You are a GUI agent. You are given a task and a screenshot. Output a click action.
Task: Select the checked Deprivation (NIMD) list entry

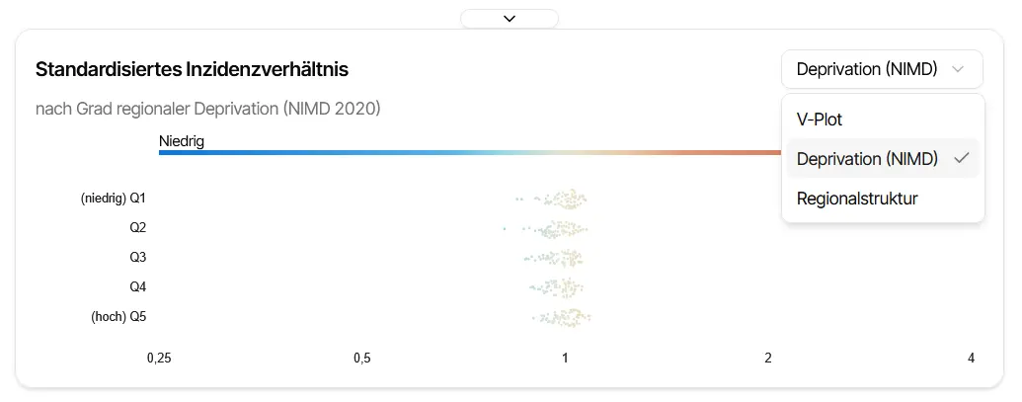[867, 159]
